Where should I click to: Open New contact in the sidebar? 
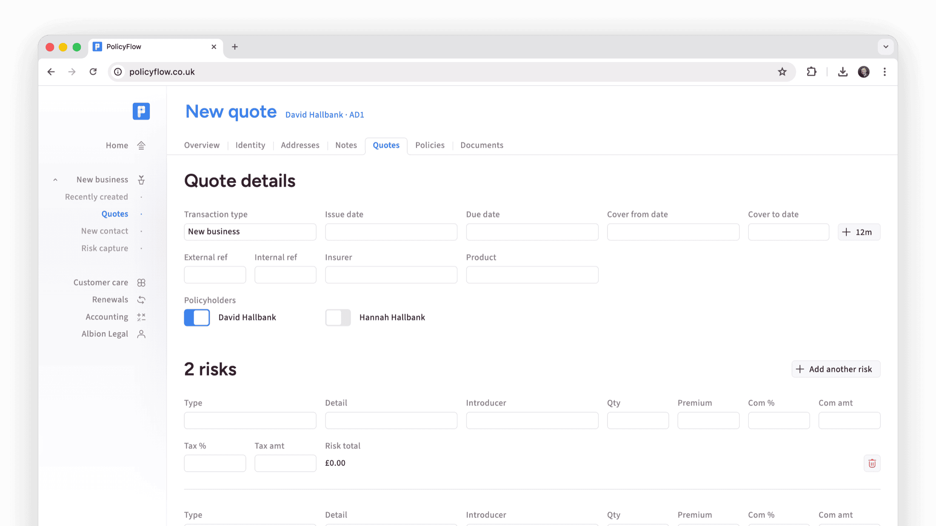(x=104, y=231)
